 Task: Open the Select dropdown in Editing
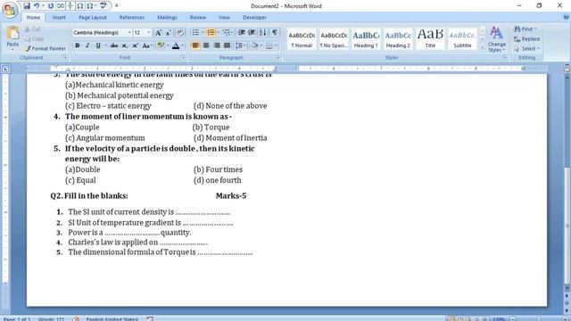tap(538, 48)
